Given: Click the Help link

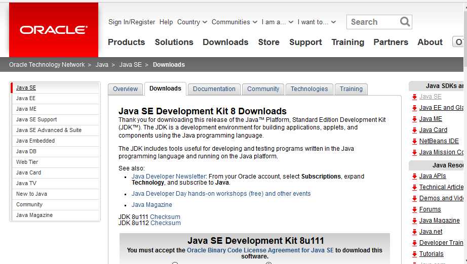Looking at the screenshot, I should 166,22.
